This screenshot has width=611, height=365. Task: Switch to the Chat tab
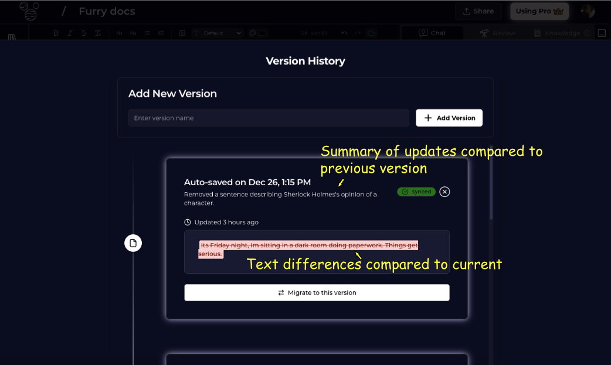432,33
